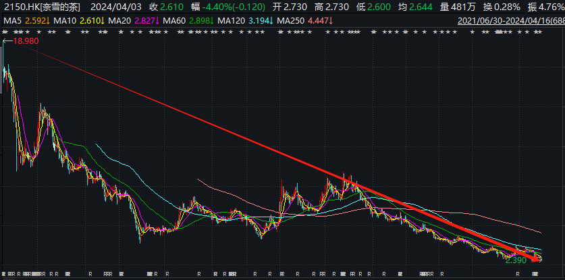This screenshot has width=565, height=280.
Task: Toggle the MA10 moving average label
Action: pyautogui.click(x=65, y=21)
